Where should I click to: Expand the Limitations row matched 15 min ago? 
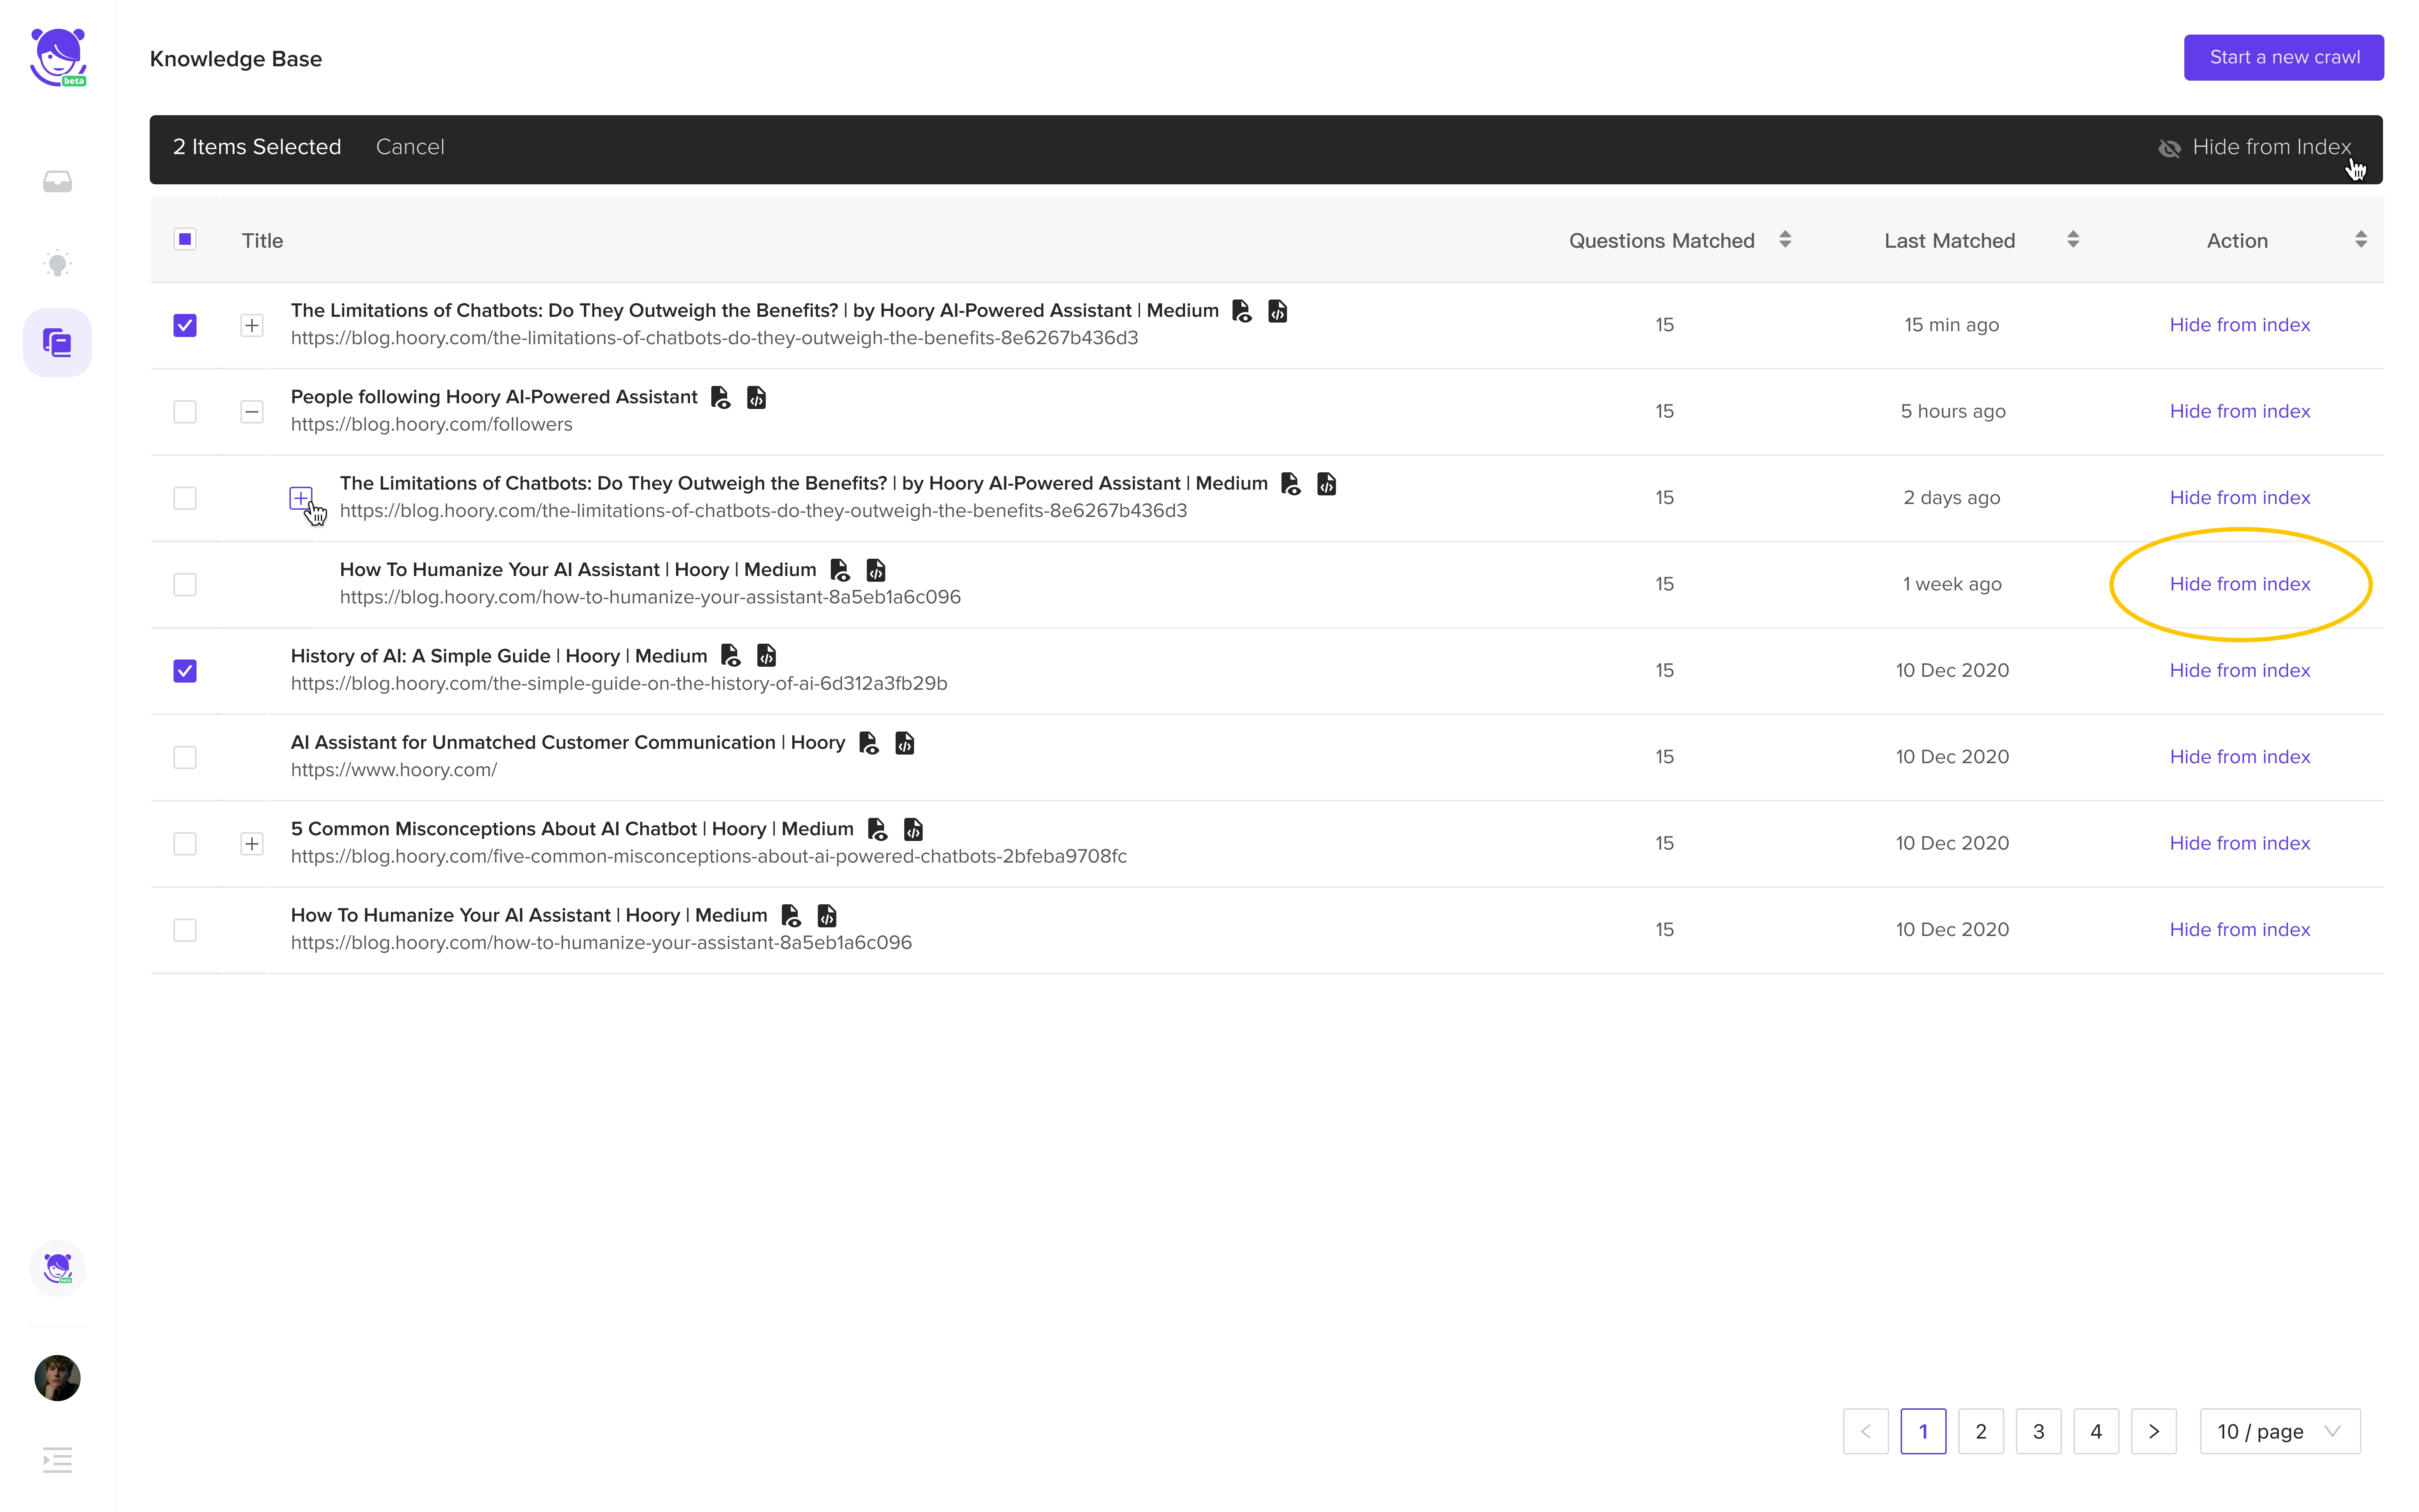point(252,325)
